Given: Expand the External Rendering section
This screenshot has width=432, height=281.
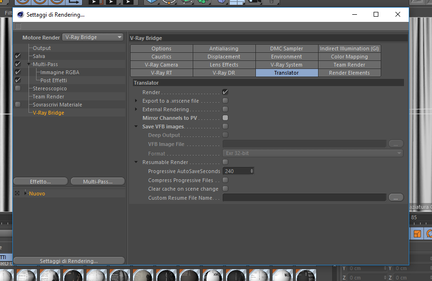Looking at the screenshot, I should point(136,109).
